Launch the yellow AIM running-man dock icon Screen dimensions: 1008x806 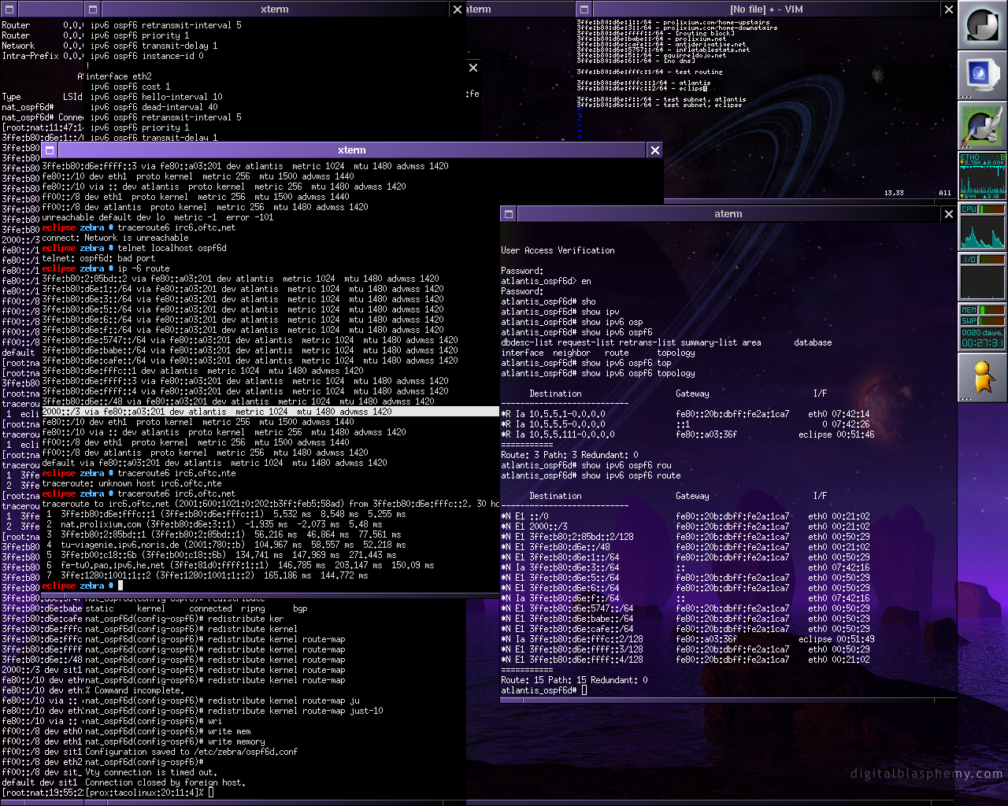point(982,377)
